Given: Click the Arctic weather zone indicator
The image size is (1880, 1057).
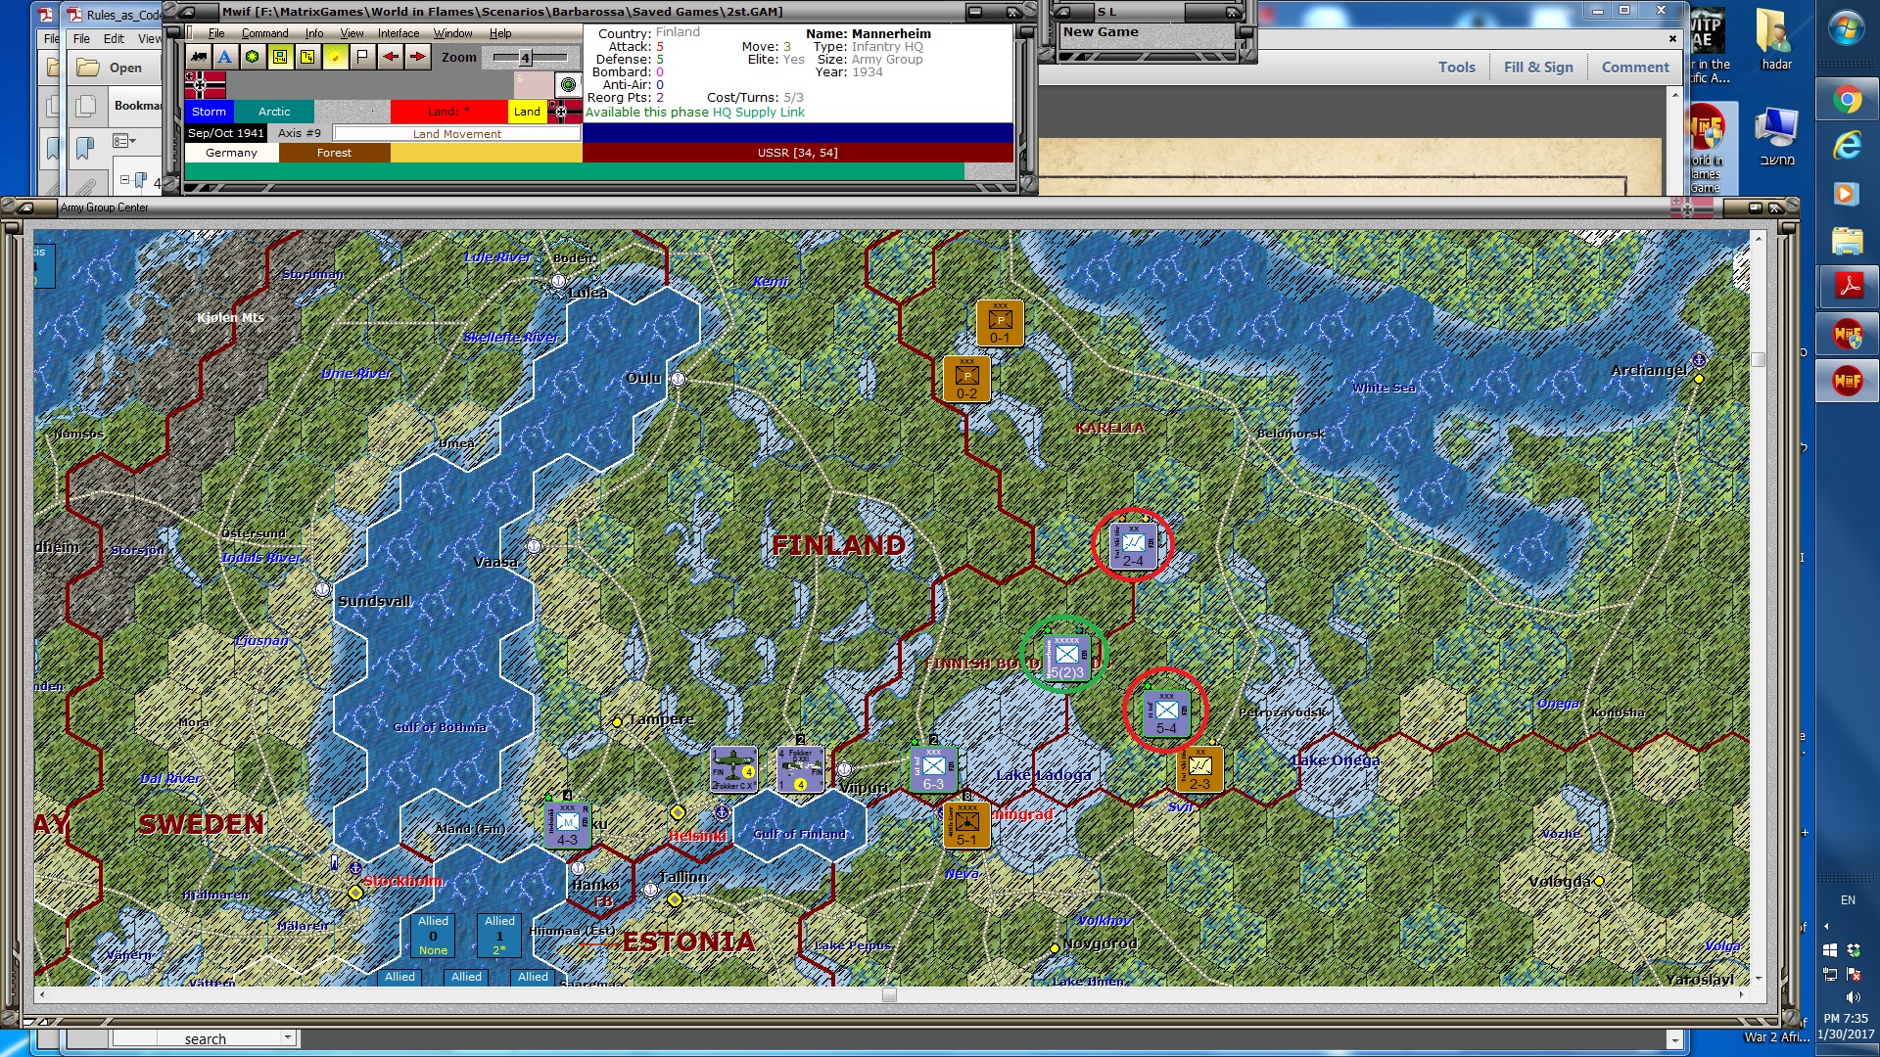Looking at the screenshot, I should click(x=274, y=112).
